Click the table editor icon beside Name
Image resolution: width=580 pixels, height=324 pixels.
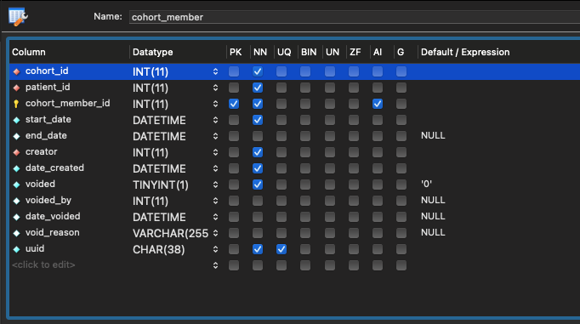click(18, 17)
